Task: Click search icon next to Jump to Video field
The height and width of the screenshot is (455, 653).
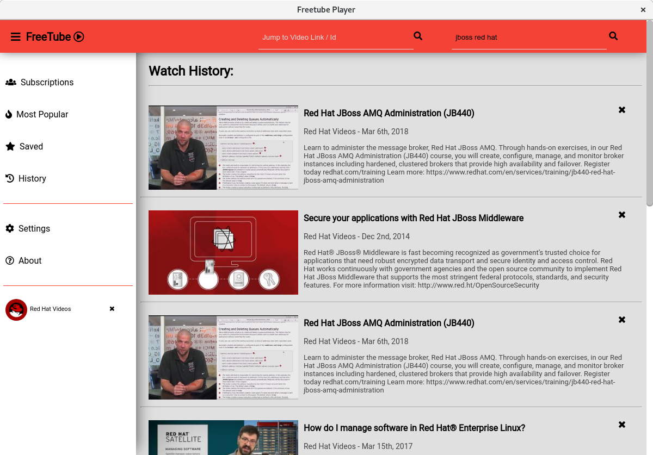Action: coord(418,36)
